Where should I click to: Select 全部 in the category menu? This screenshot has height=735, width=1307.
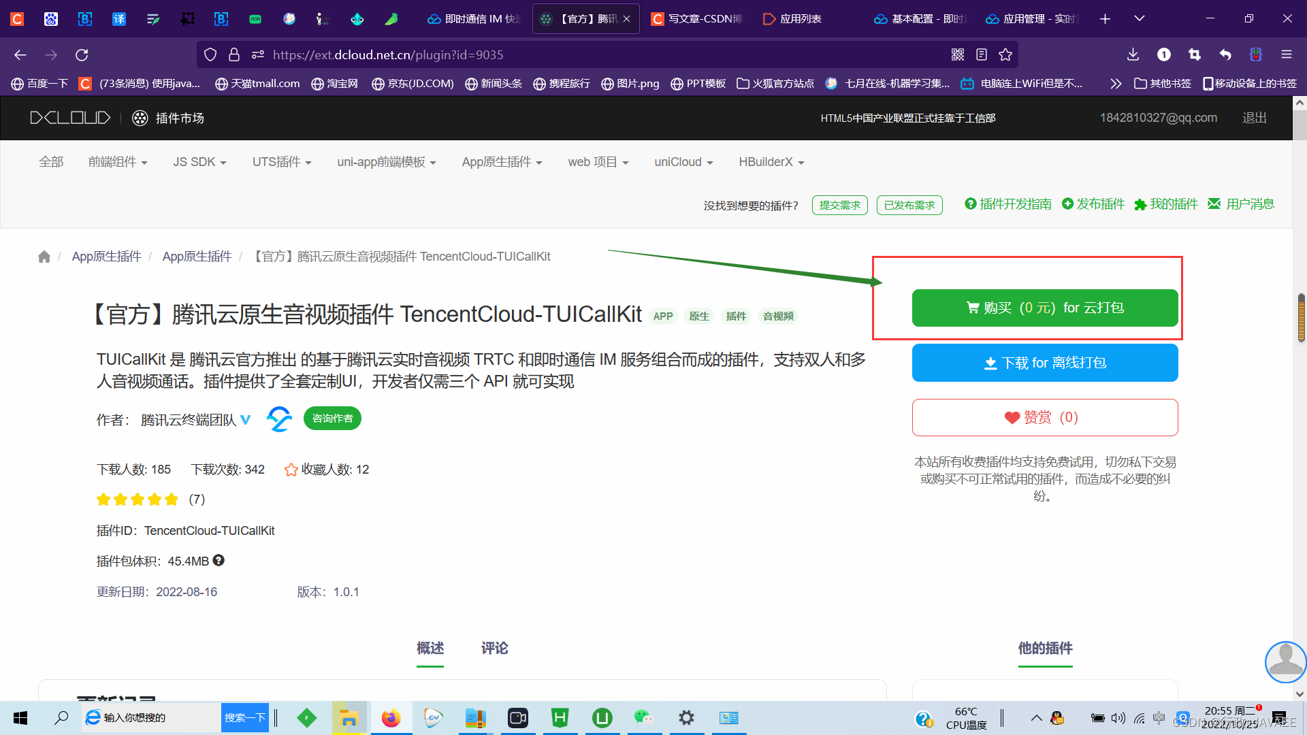(x=51, y=162)
